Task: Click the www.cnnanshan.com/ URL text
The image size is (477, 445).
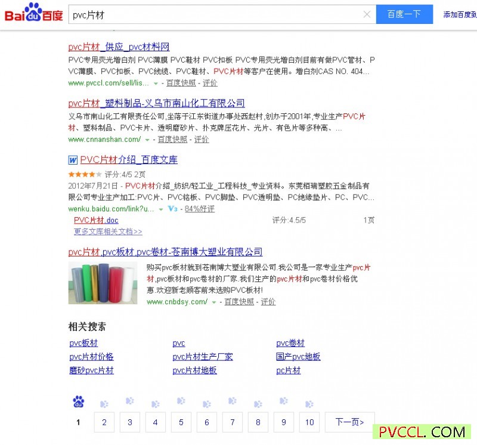Action: 104,140
